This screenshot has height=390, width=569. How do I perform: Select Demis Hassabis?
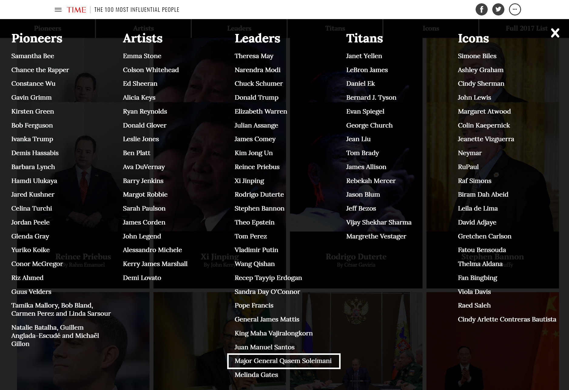coord(35,153)
